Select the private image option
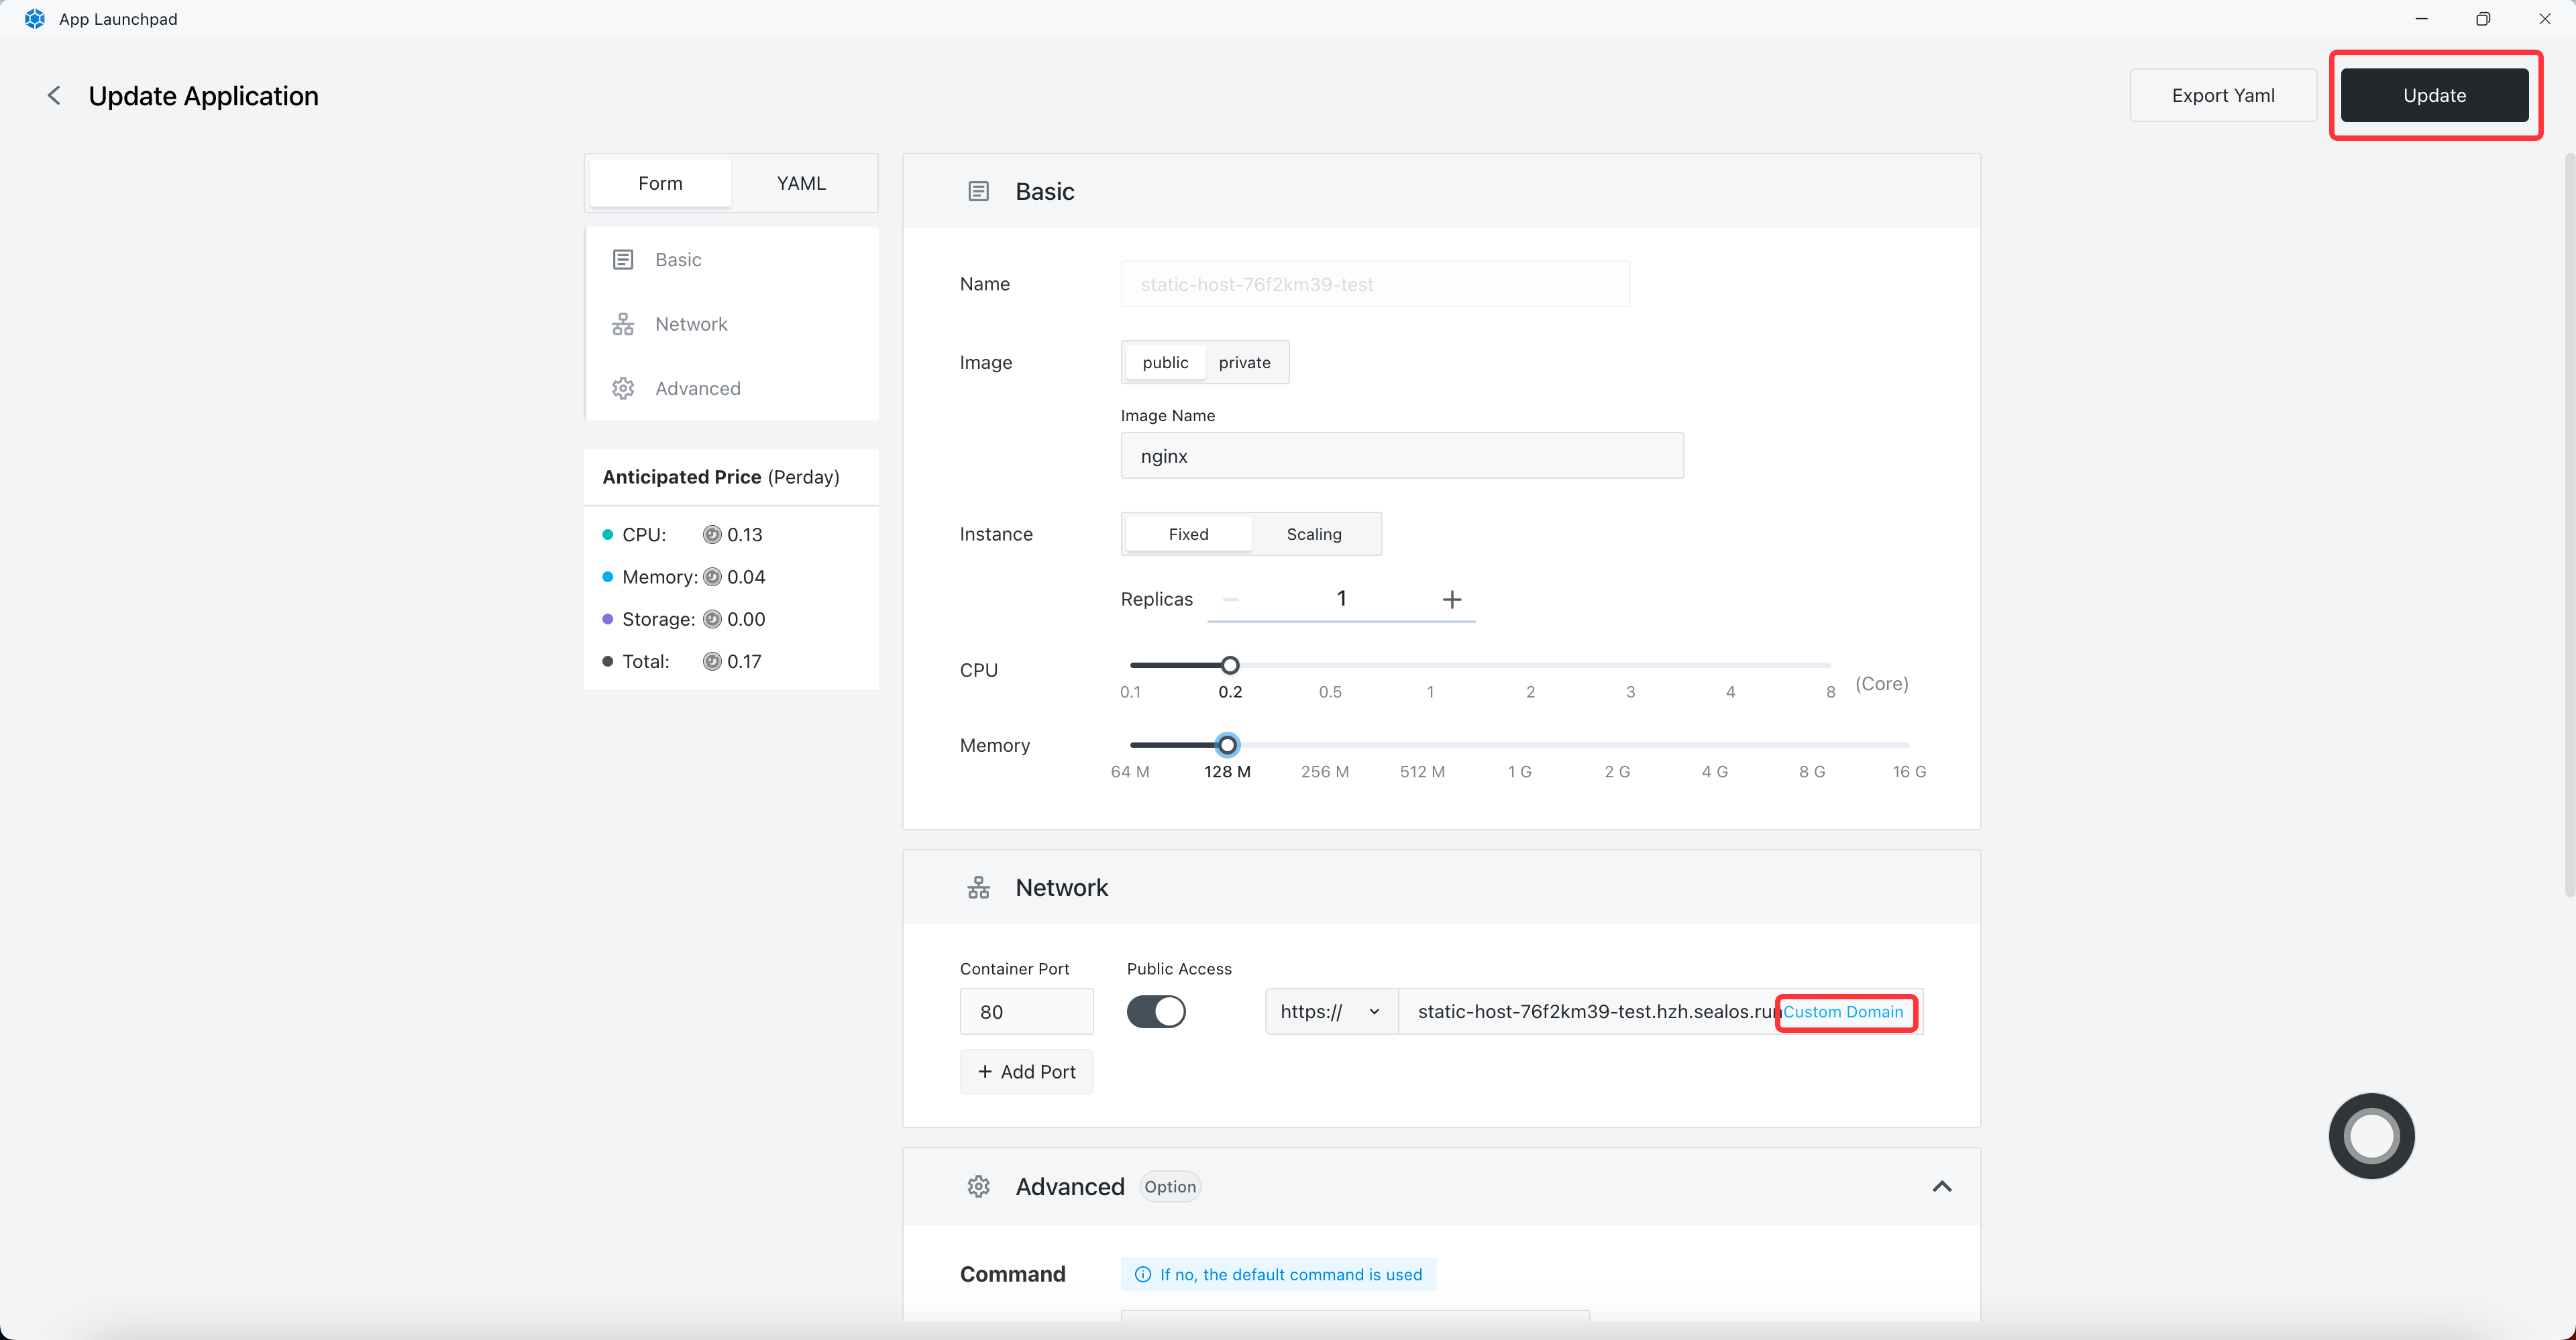 [1244, 362]
